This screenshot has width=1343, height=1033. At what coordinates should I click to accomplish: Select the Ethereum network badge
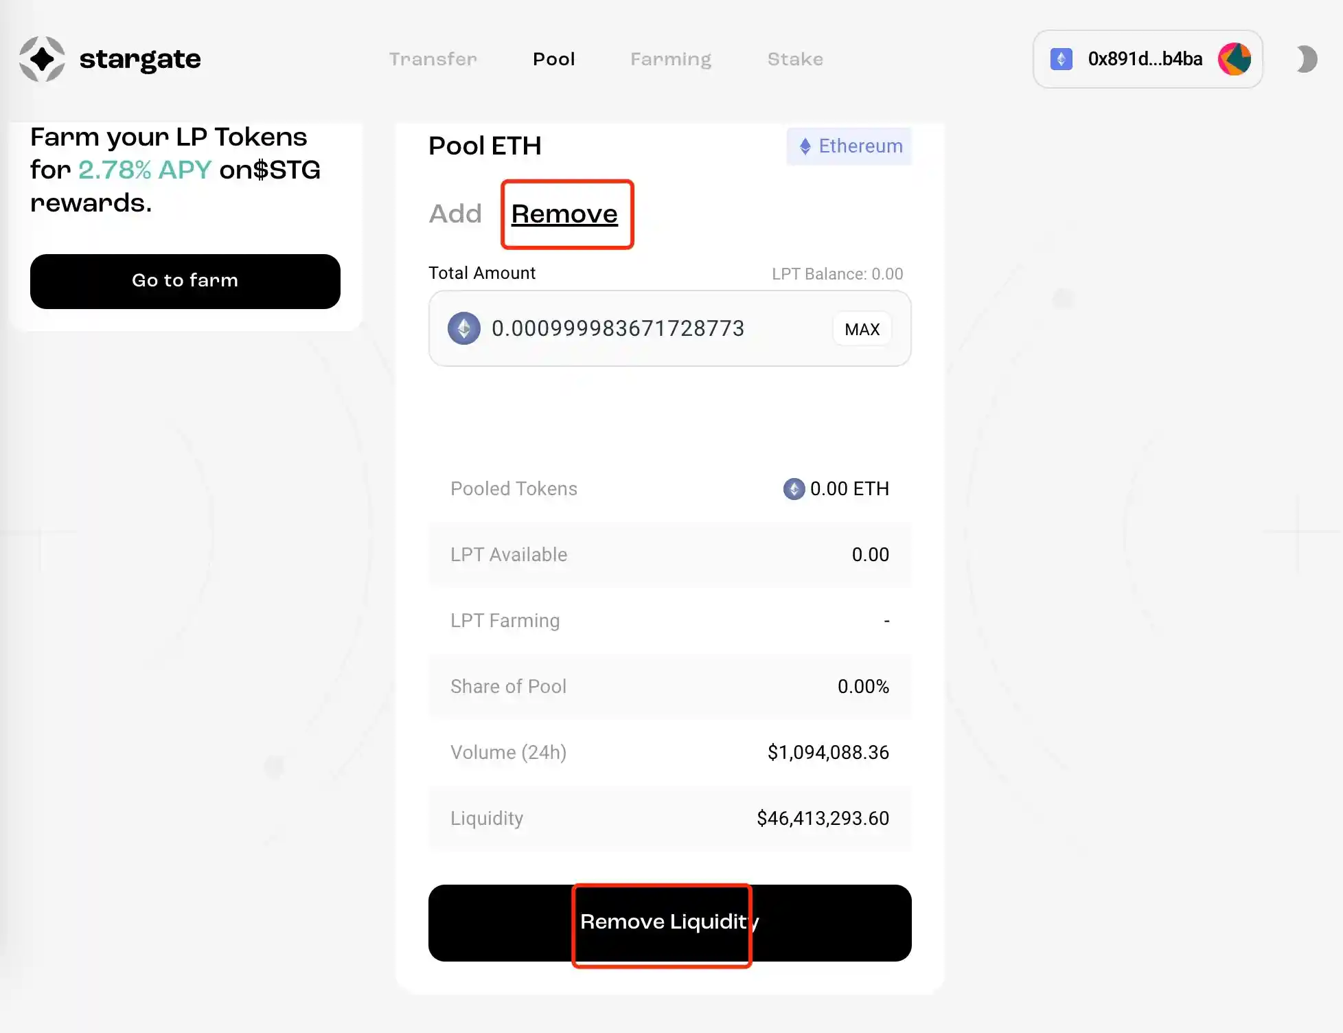pos(849,146)
